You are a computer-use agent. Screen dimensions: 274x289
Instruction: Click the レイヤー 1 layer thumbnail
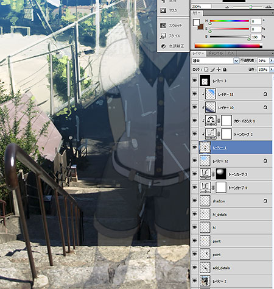click(x=205, y=148)
